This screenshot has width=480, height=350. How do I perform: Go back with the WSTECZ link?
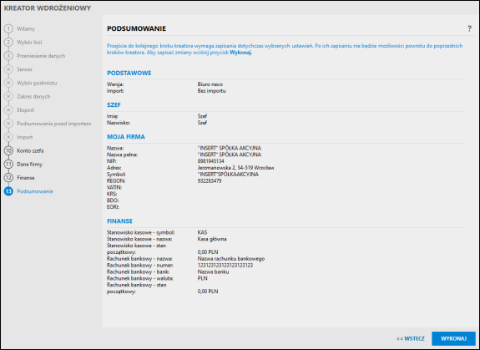coord(411,338)
